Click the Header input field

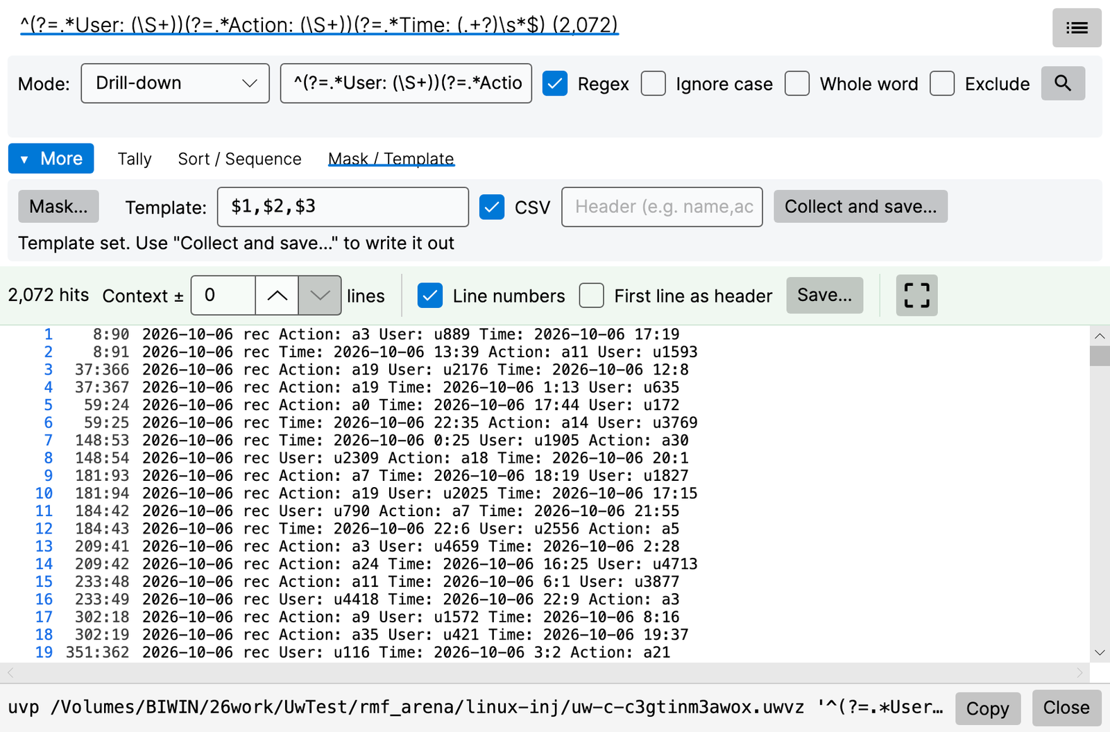tap(662, 207)
